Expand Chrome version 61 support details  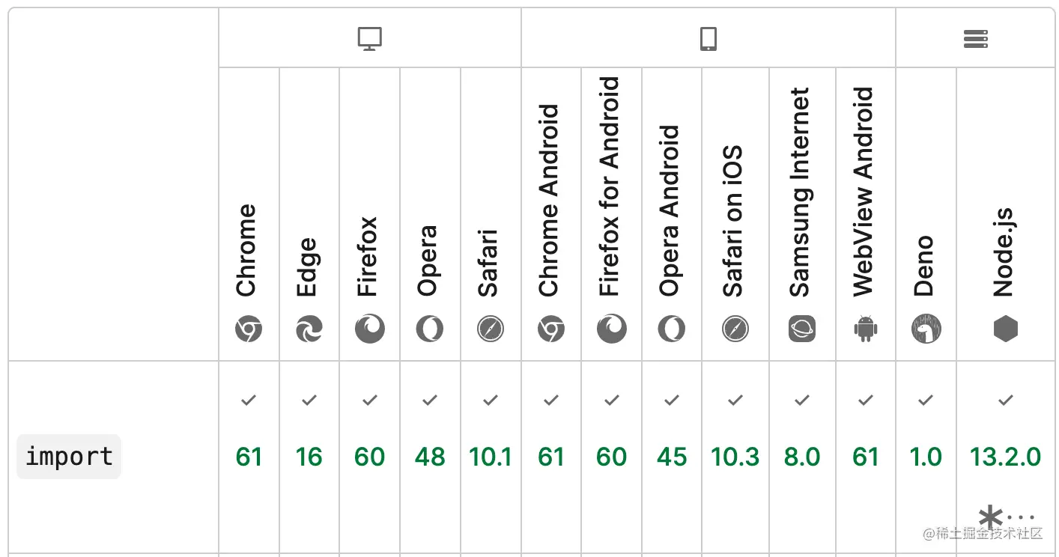249,457
